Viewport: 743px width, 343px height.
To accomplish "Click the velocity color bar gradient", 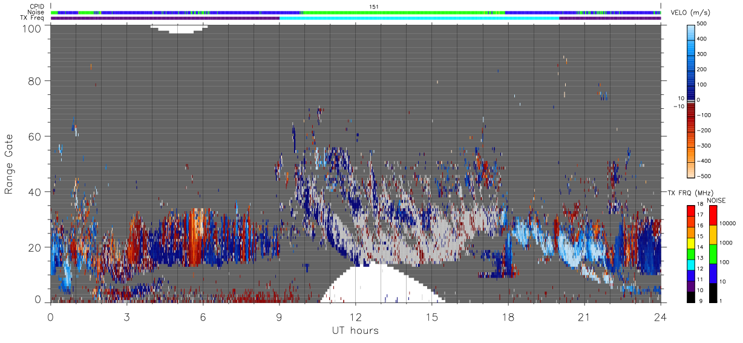I will pyautogui.click(x=692, y=100).
